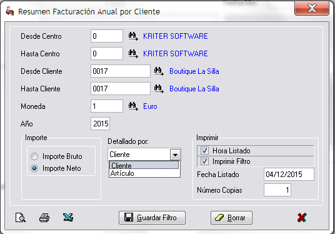
Task: Open the lookup binoculars for Hasta Cliente
Action: [159, 89]
